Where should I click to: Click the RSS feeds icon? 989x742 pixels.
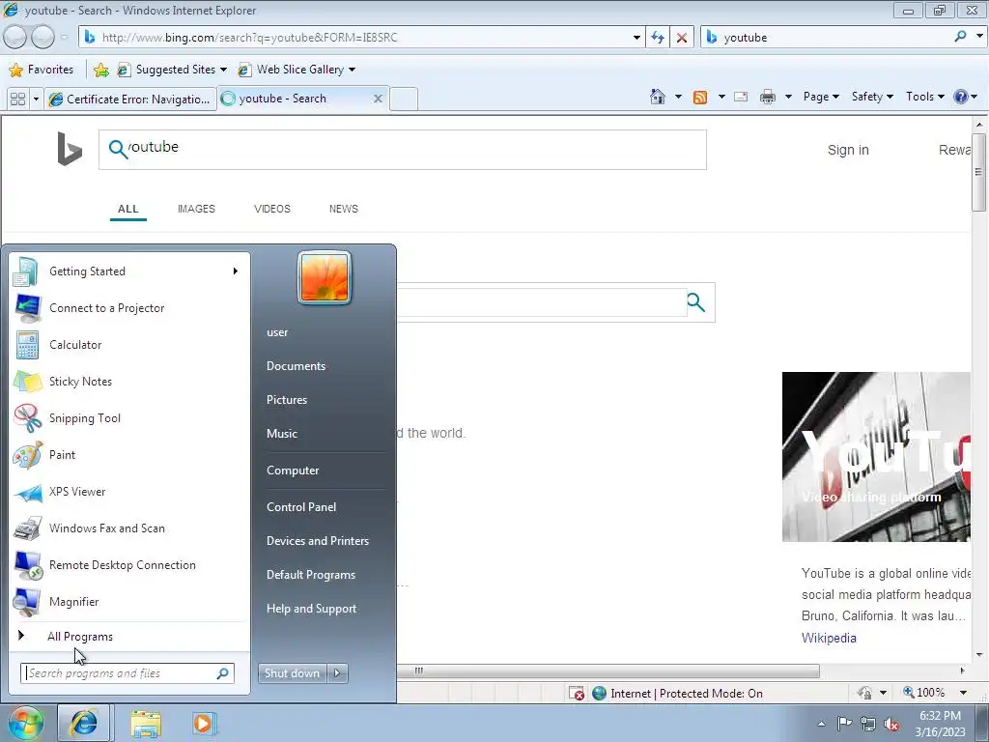tap(700, 98)
